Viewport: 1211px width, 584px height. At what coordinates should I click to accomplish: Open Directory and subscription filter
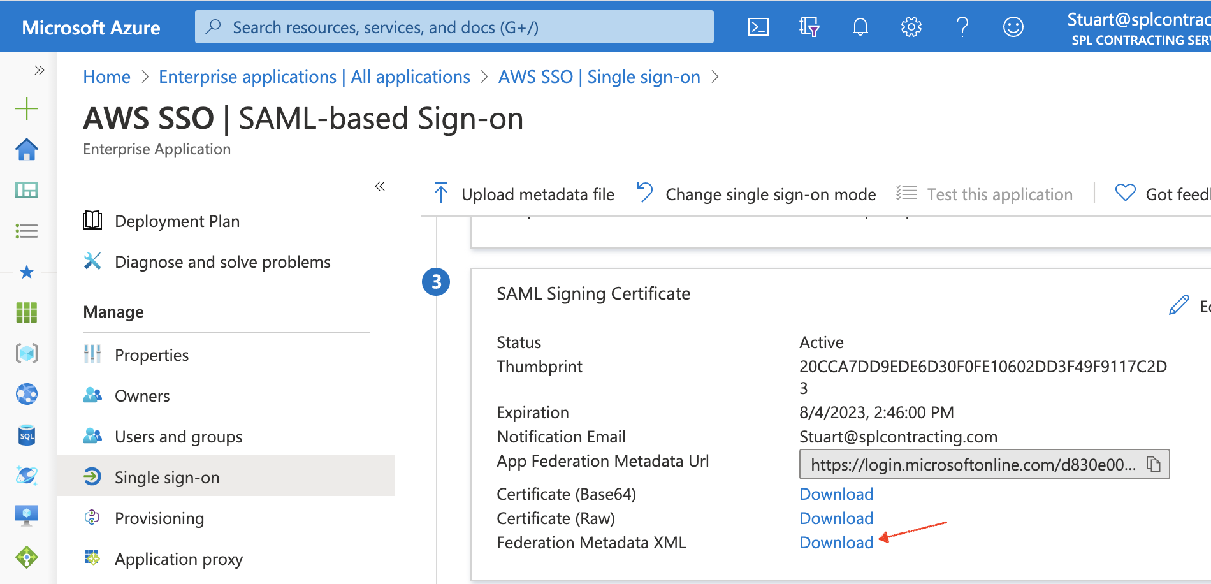click(x=809, y=27)
